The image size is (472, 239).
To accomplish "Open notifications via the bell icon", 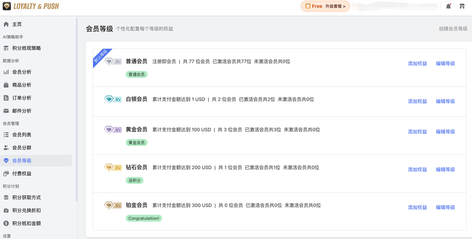I will [448, 6].
